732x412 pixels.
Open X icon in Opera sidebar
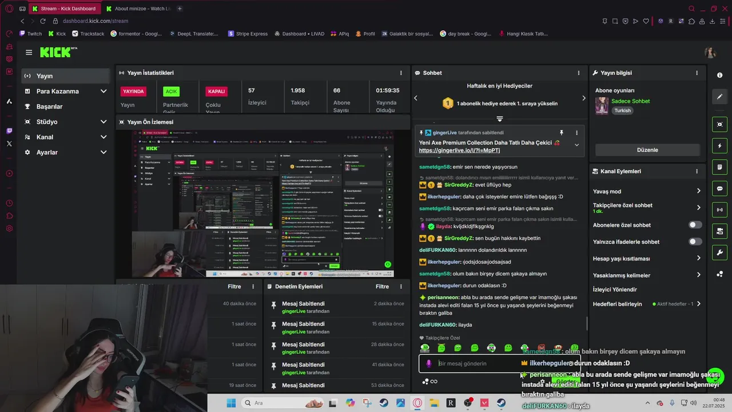click(x=9, y=144)
